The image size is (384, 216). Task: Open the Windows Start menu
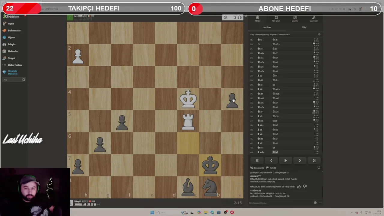152,212
